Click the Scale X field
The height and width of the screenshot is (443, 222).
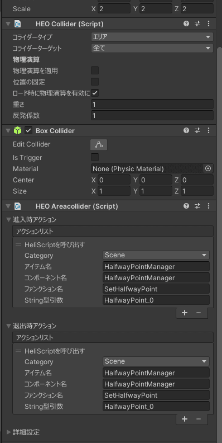pyautogui.click(x=114, y=9)
